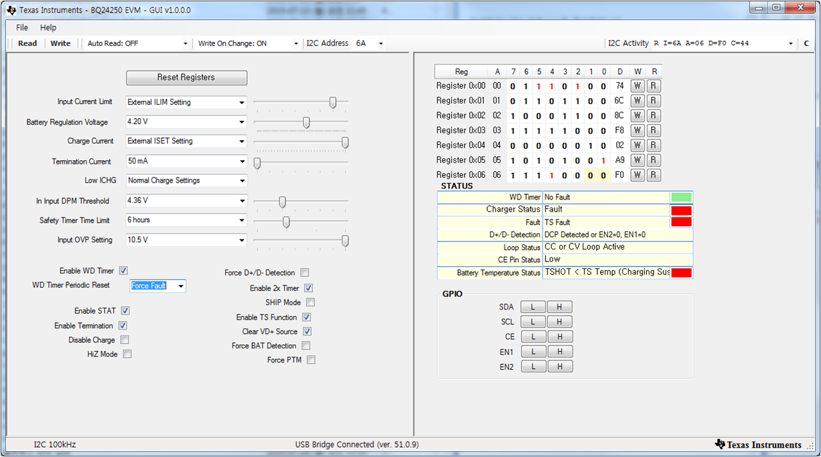Image resolution: width=821 pixels, height=457 pixels.
Task: Set SDA GPIO low with L button
Action: 533,307
